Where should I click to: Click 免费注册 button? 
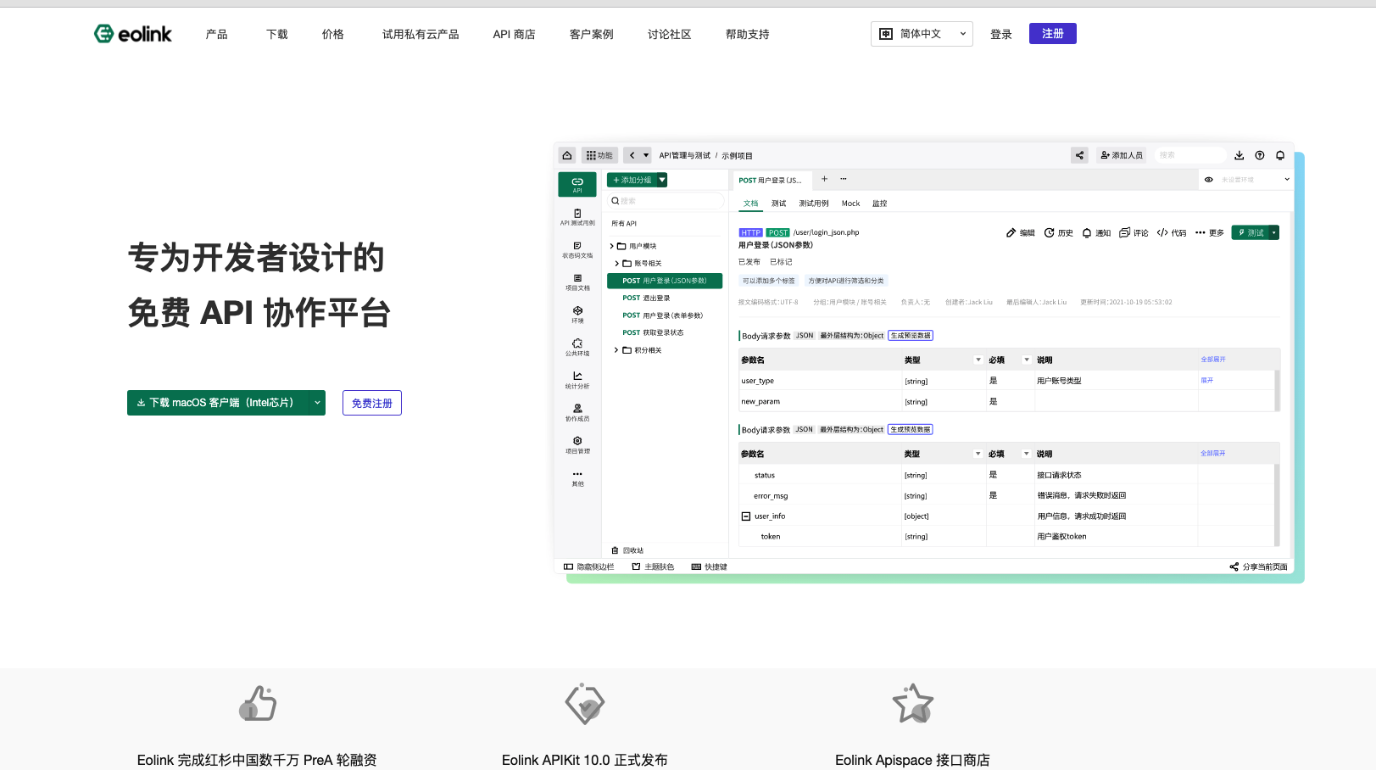coord(372,403)
